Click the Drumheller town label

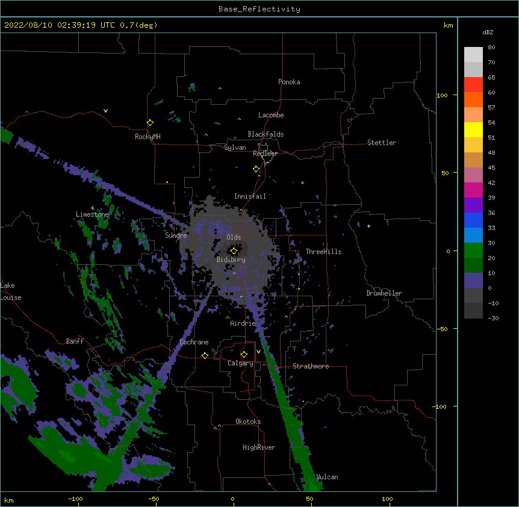click(x=384, y=293)
